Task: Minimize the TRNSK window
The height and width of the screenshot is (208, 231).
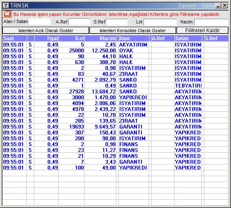Action: (x=218, y=5)
